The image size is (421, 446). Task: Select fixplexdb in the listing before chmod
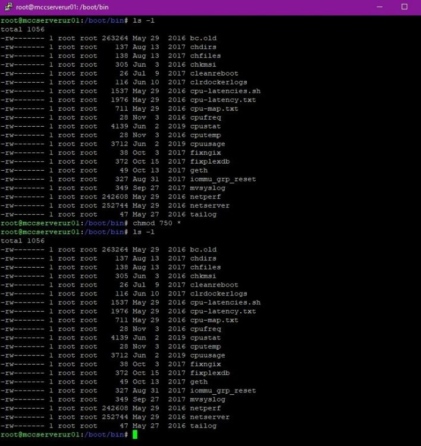click(x=210, y=162)
